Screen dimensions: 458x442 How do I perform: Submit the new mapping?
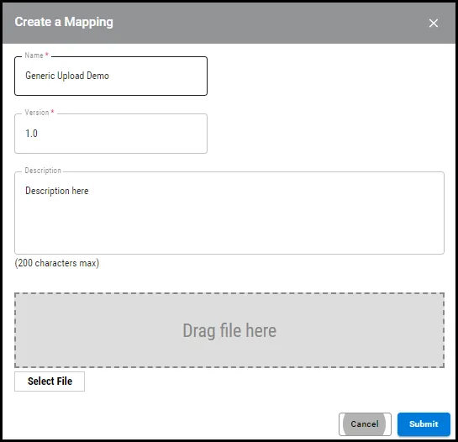coord(424,424)
